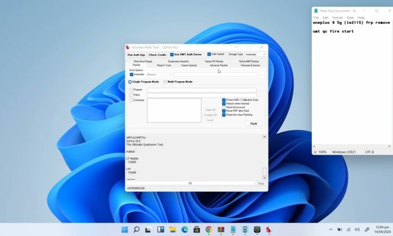Click the QcFire logo in the title bar
This screenshot has width=393, height=236.
coord(127,47)
